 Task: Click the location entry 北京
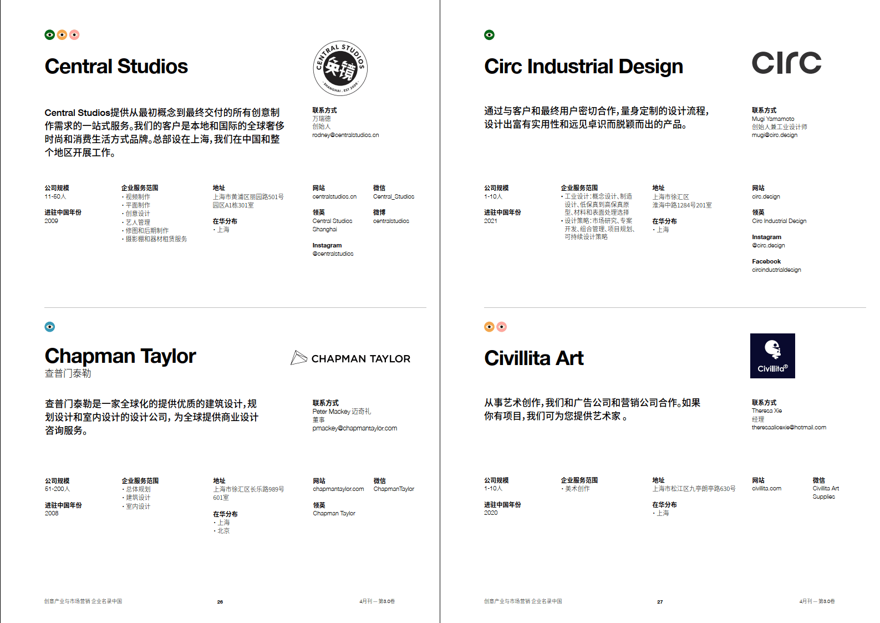pyautogui.click(x=223, y=531)
